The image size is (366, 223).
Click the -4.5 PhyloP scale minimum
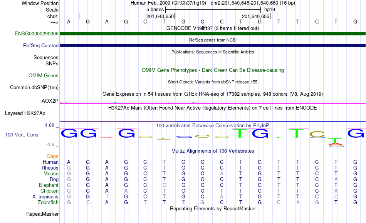50,145
